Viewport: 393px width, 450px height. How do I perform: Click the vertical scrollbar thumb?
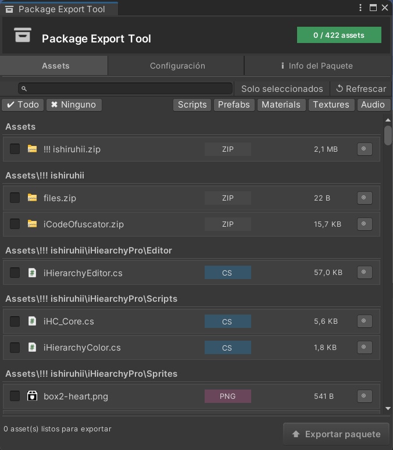point(388,135)
